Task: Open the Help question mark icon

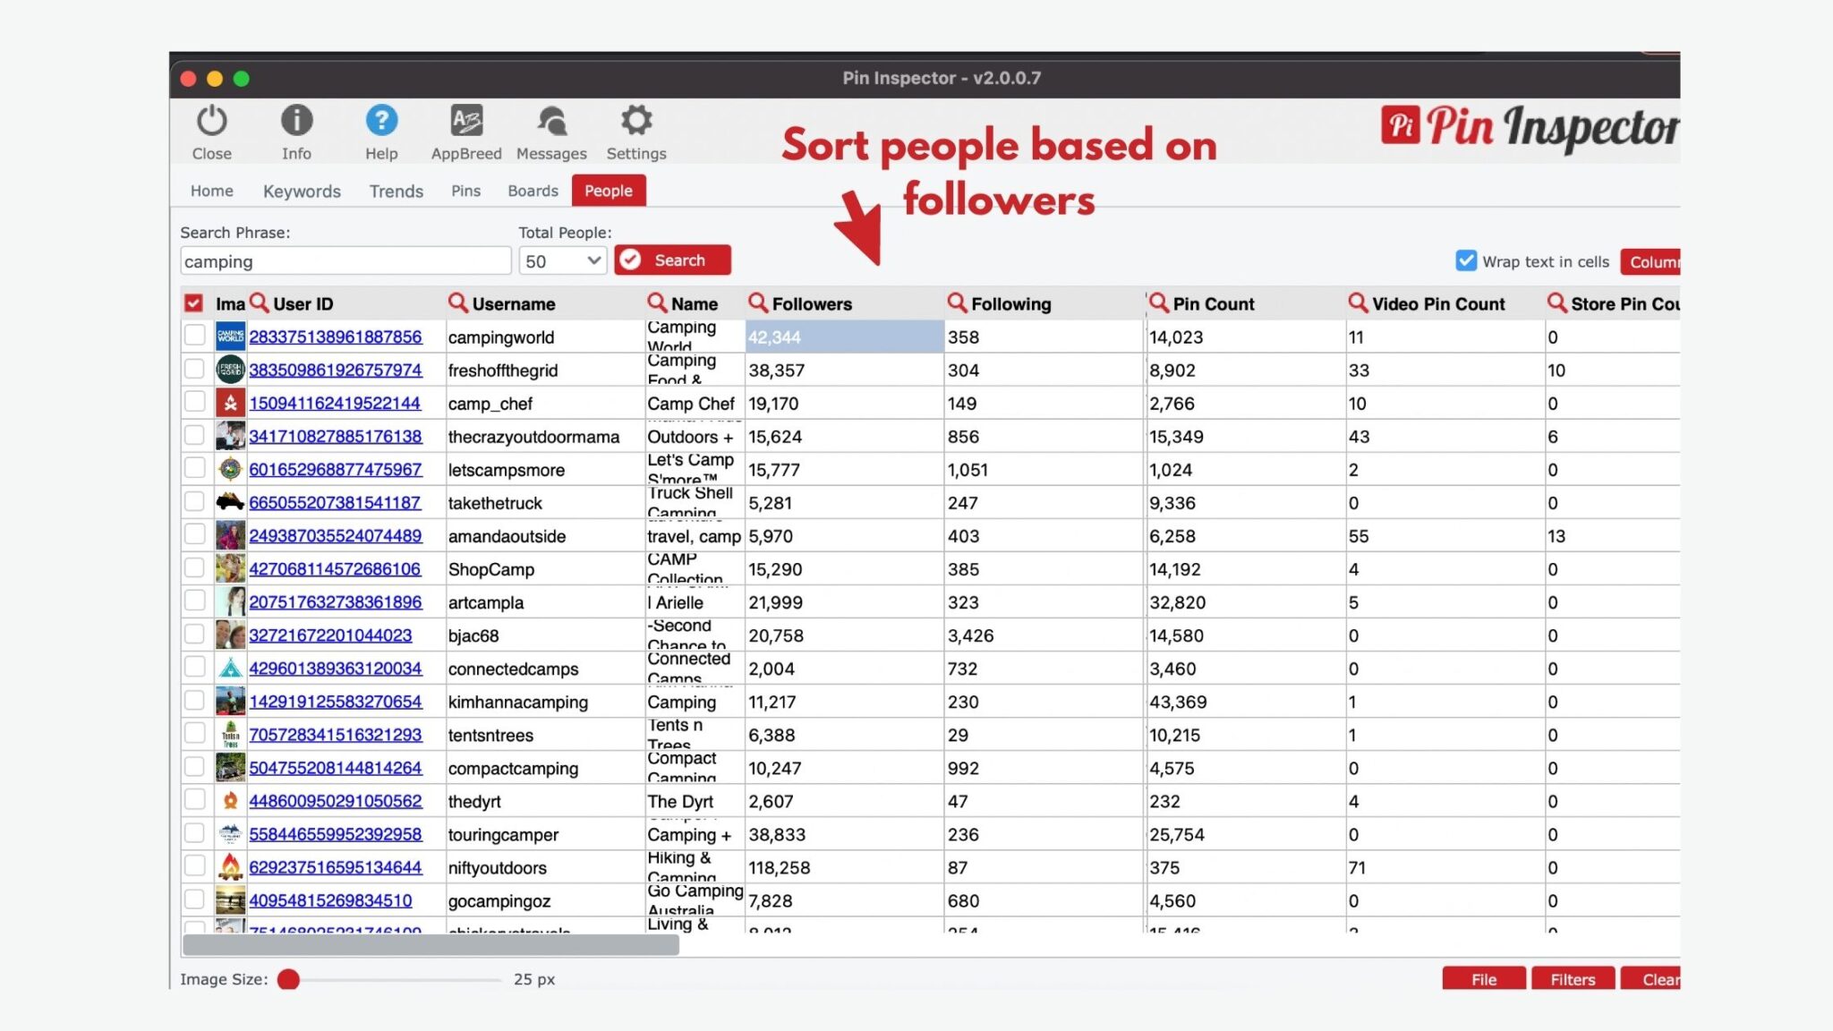Action: point(381,121)
